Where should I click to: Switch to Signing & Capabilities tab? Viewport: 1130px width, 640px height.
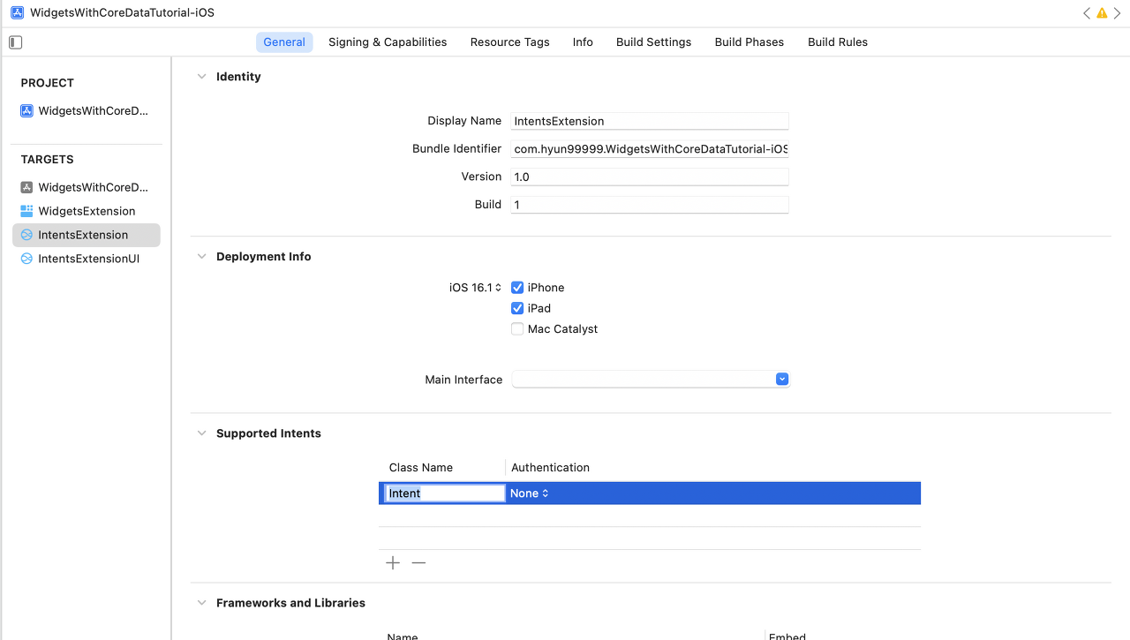[x=388, y=42]
